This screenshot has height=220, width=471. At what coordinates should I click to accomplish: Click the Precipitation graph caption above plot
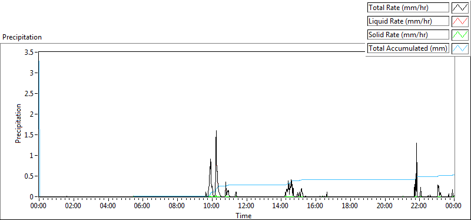coord(22,37)
